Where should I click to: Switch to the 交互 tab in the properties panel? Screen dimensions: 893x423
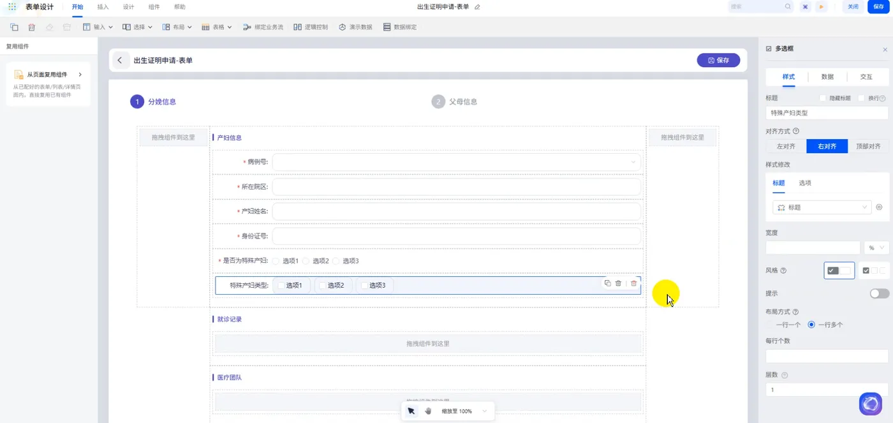866,77
